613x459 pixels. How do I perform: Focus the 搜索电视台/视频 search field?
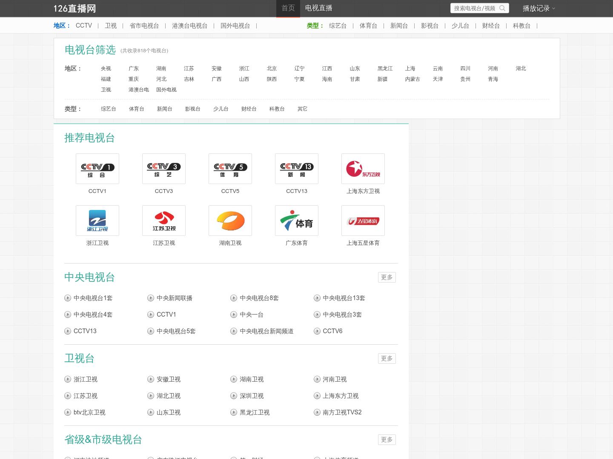[x=475, y=8]
